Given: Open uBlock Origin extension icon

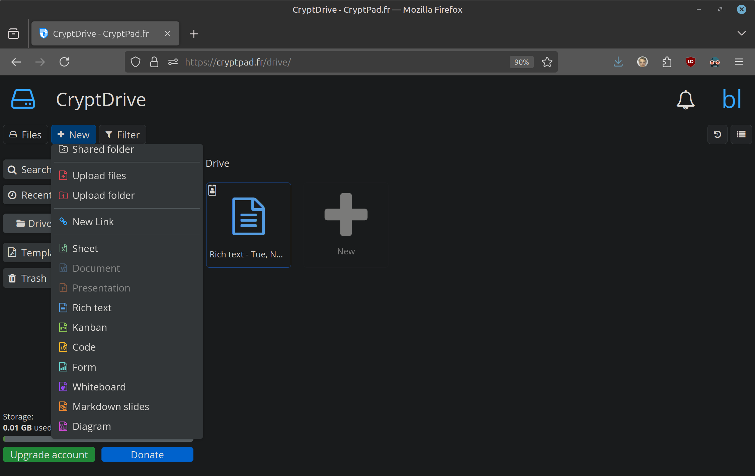Looking at the screenshot, I should [690, 62].
